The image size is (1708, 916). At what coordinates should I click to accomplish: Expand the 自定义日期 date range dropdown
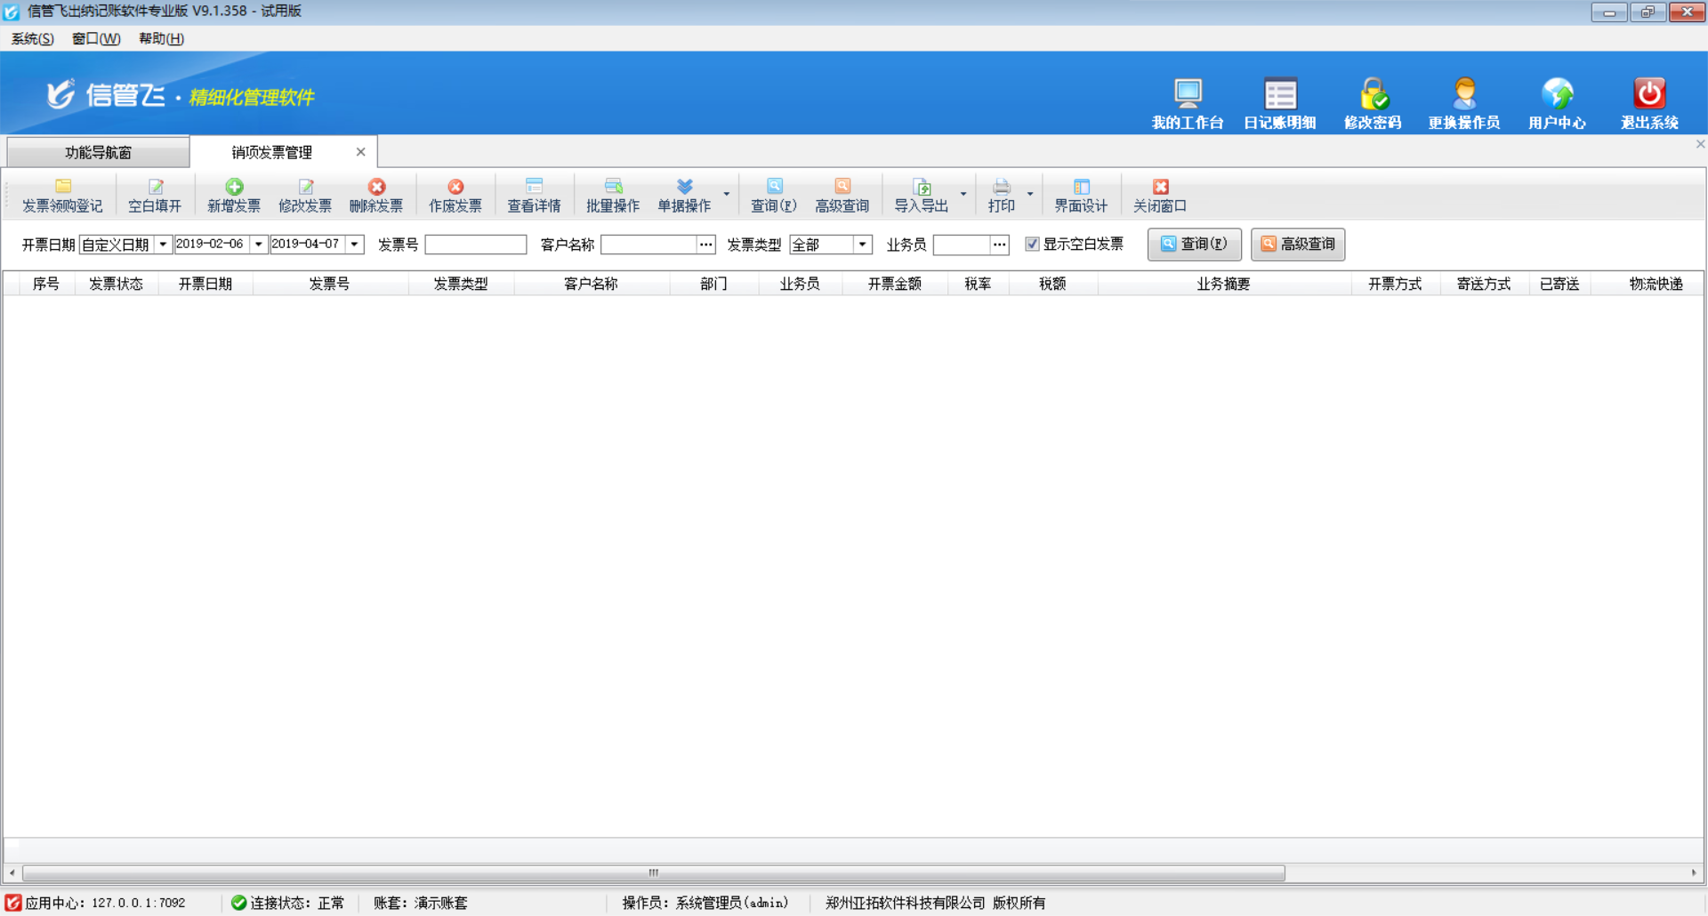point(164,244)
